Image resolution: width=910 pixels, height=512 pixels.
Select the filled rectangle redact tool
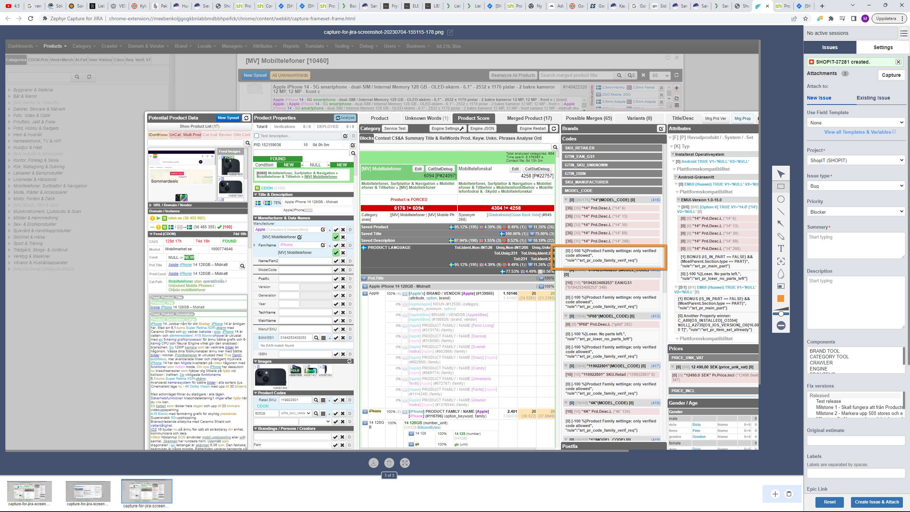pos(781,286)
